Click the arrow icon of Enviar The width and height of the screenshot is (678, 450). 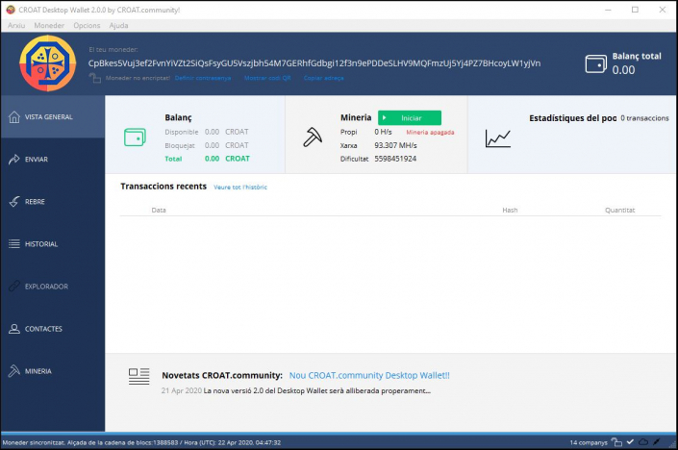click(x=14, y=159)
